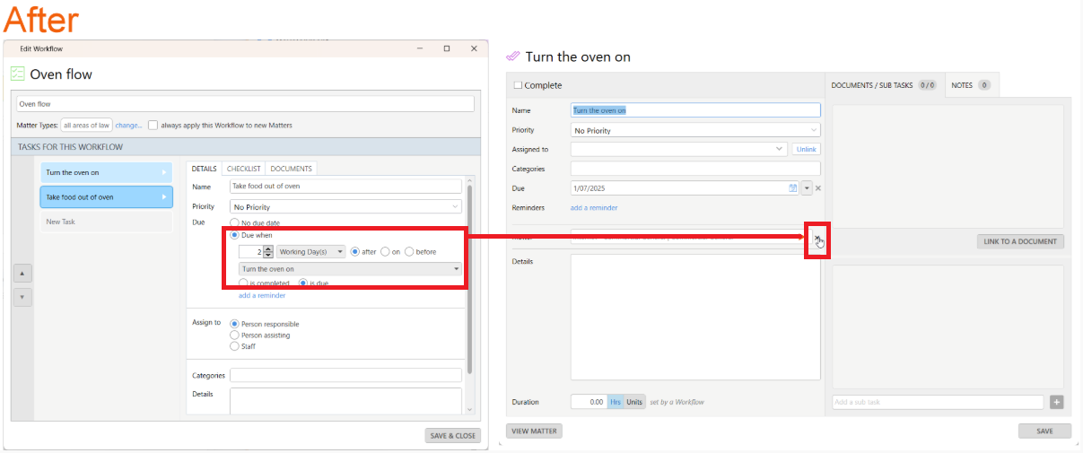Select Turn the oven on task in list
This screenshot has height=453, width=1083.
pyautogui.click(x=107, y=172)
